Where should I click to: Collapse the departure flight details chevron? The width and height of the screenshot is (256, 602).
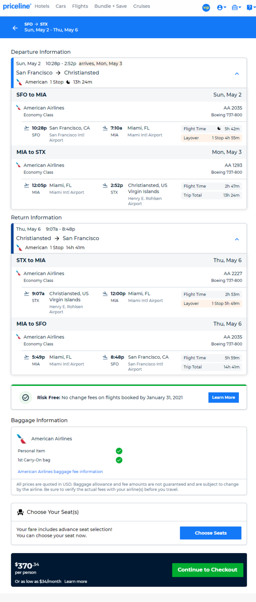237,74
